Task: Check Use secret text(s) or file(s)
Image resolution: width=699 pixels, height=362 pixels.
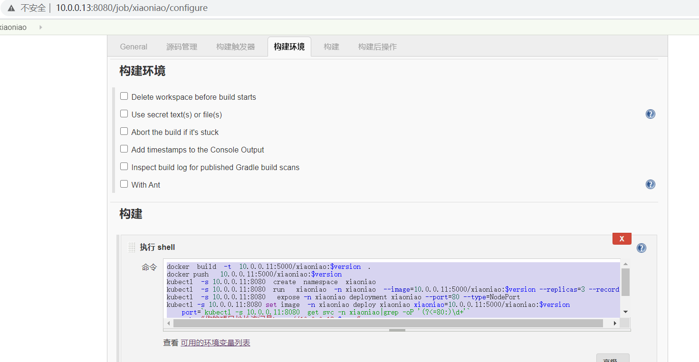Action: click(124, 114)
